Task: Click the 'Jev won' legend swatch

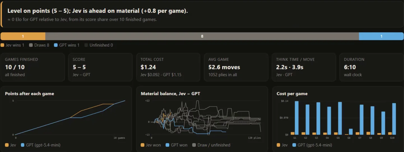Action: coord(143,145)
